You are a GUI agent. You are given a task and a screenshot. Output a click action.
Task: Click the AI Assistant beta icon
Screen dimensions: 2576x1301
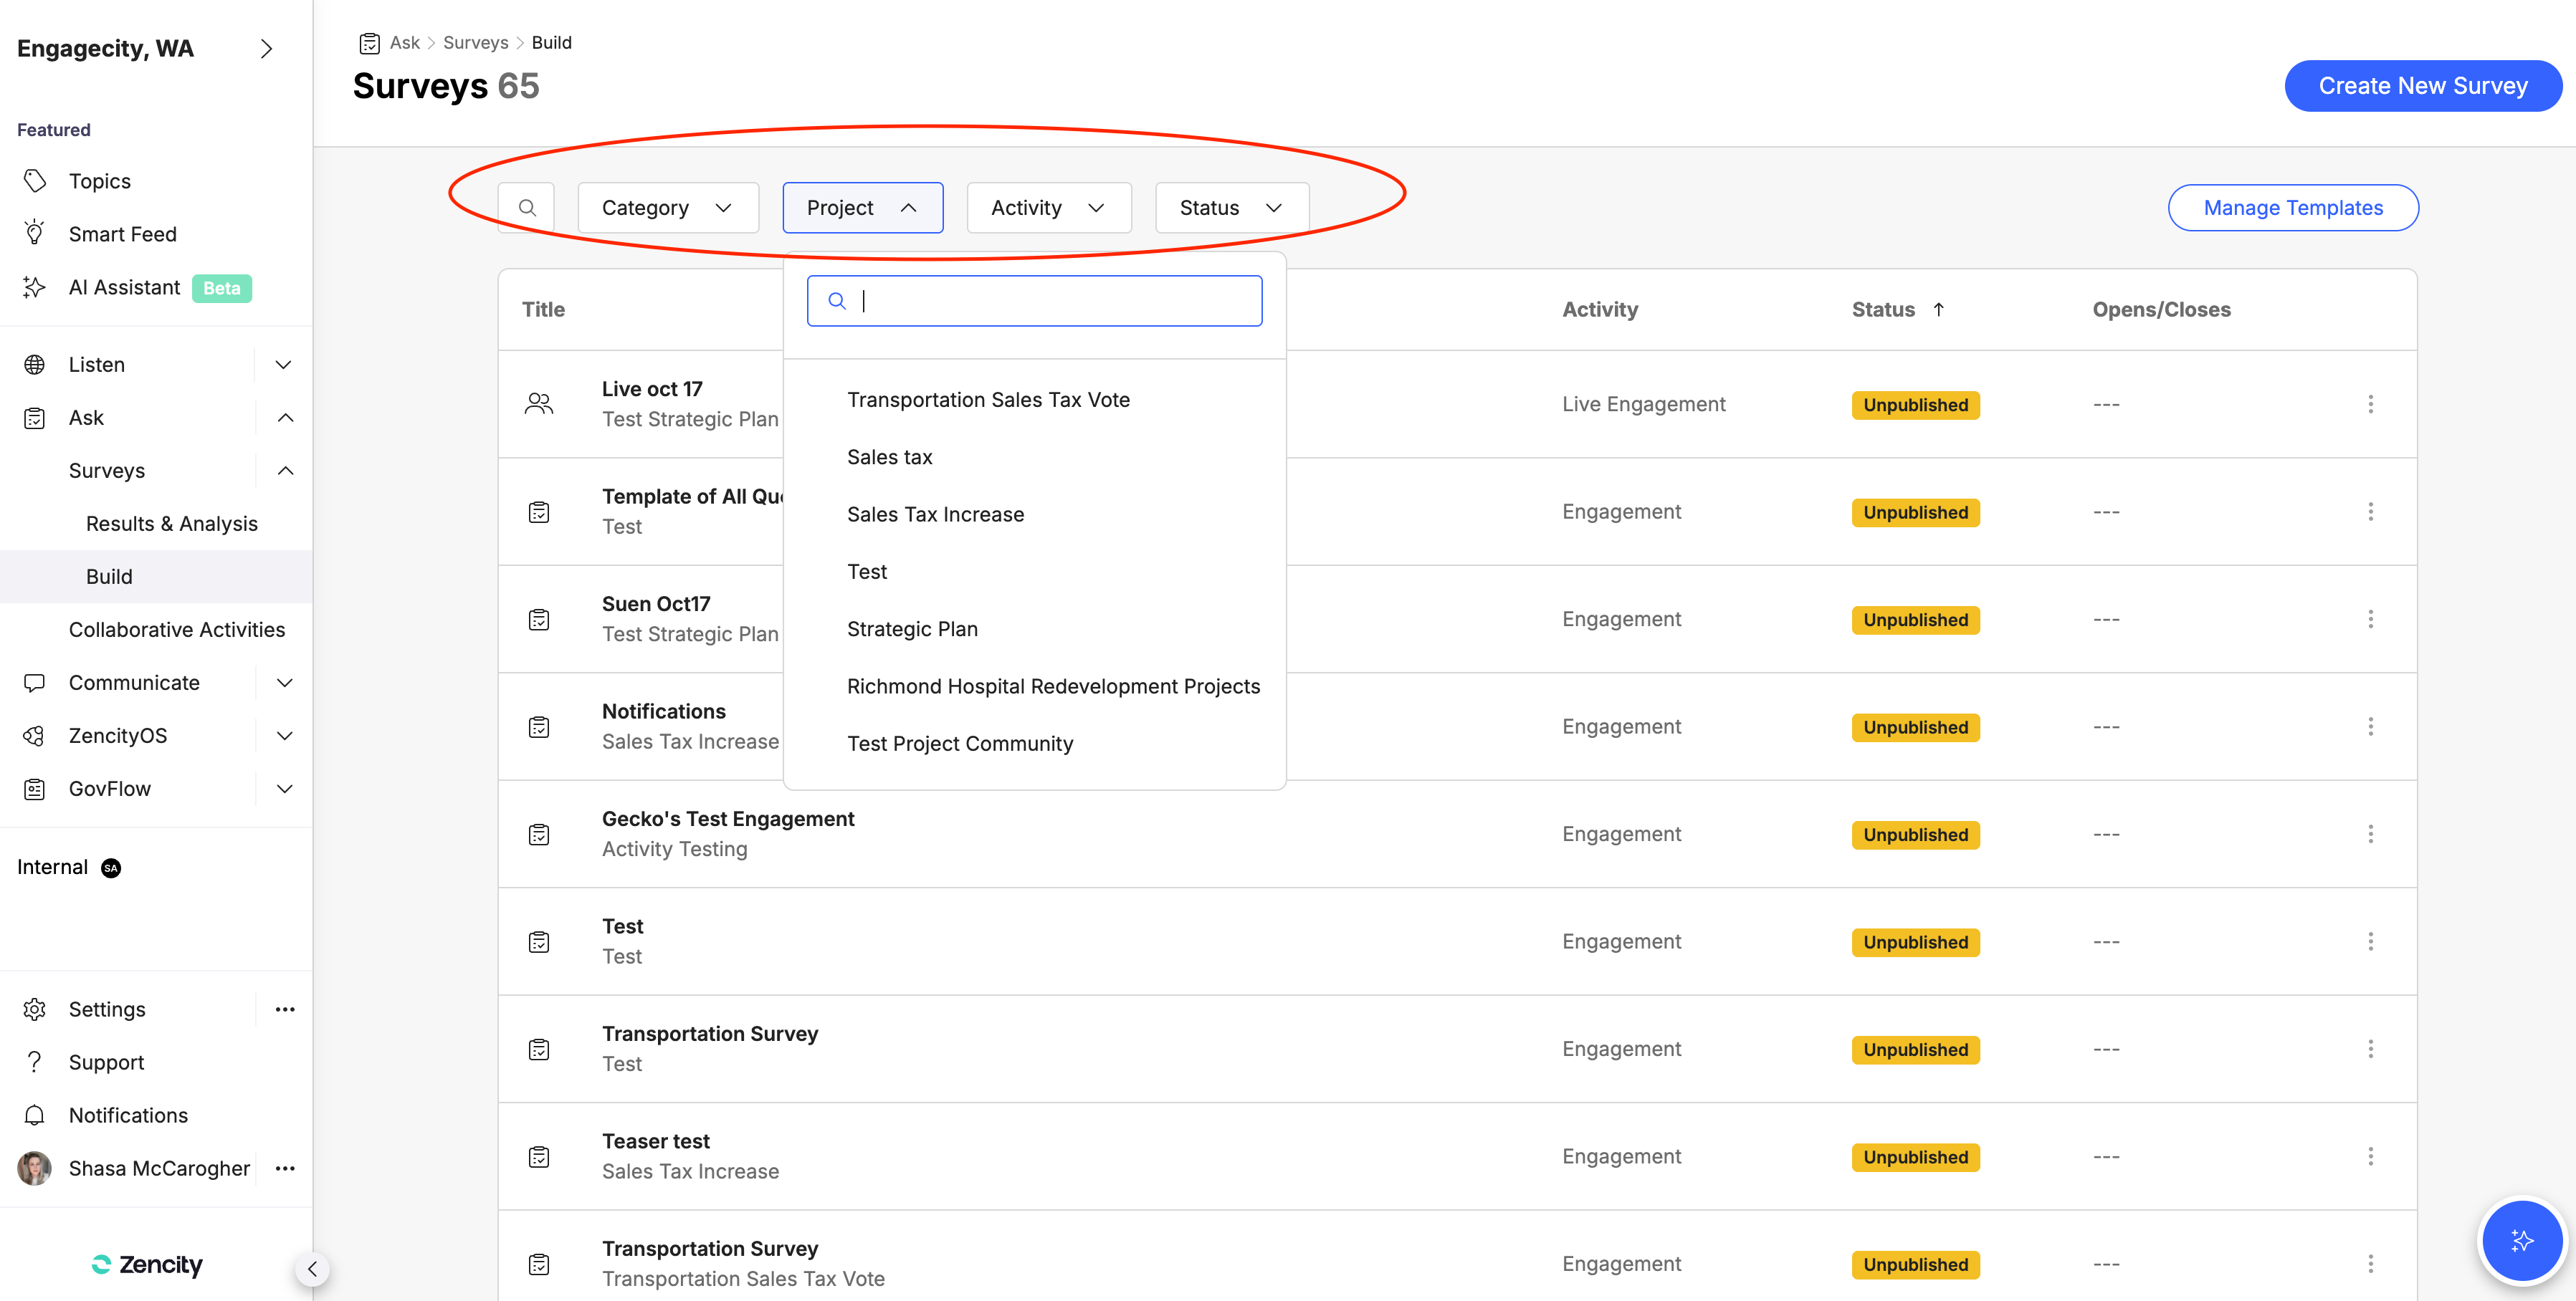point(34,287)
